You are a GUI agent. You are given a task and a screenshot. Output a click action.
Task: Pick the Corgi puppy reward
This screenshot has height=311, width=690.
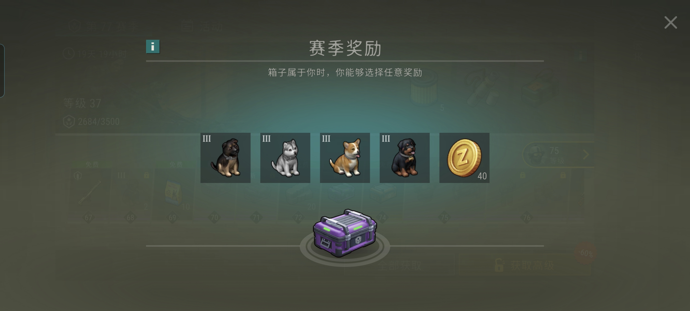[x=345, y=158]
